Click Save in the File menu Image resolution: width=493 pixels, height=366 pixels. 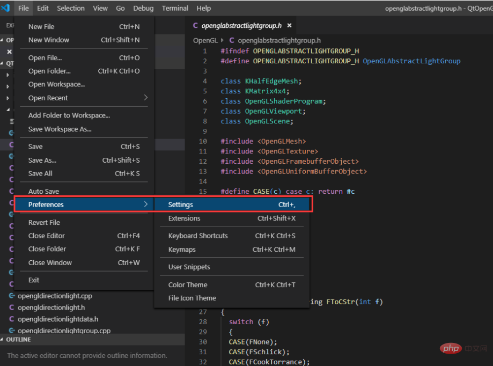[x=84, y=147]
